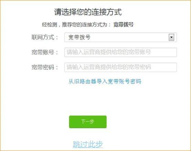Click the 宽带密码 label
The height and width of the screenshot is (151, 191).
[44, 67]
